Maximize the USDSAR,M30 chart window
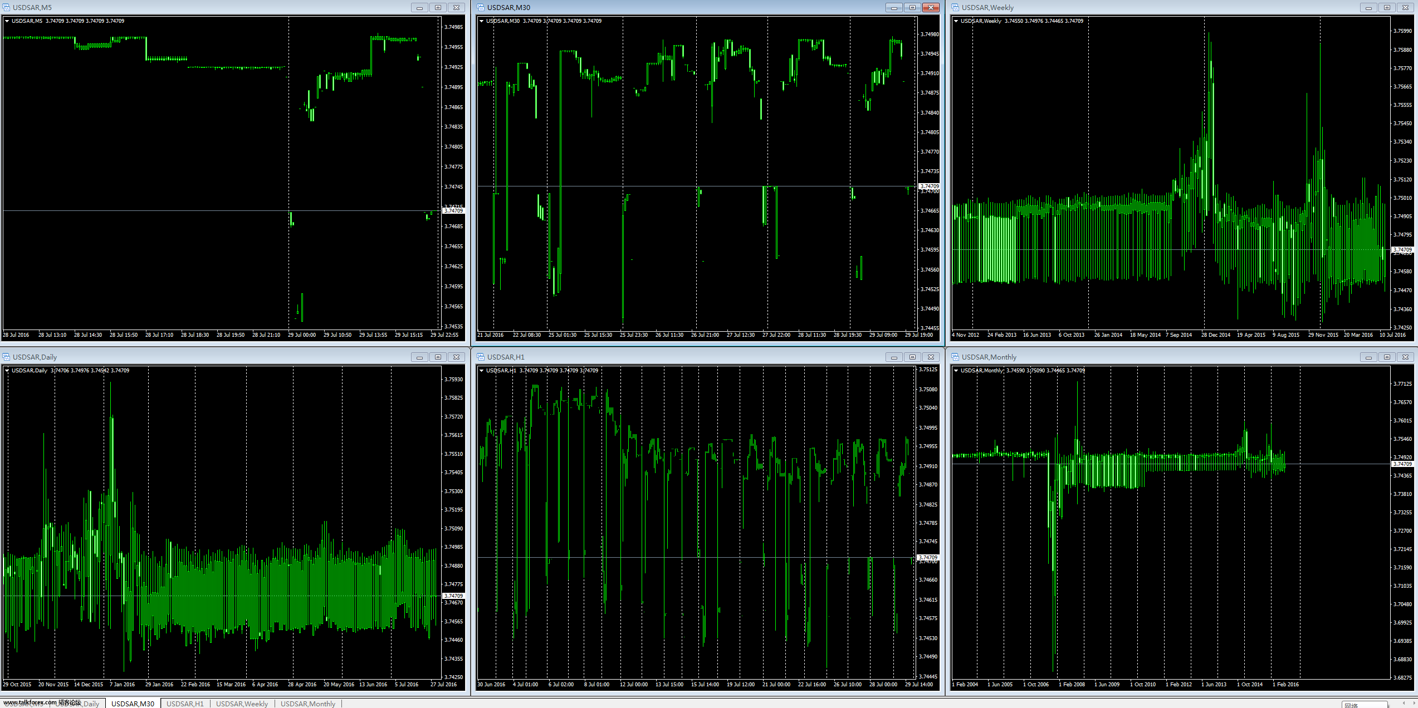This screenshot has height=708, width=1418. (x=912, y=7)
